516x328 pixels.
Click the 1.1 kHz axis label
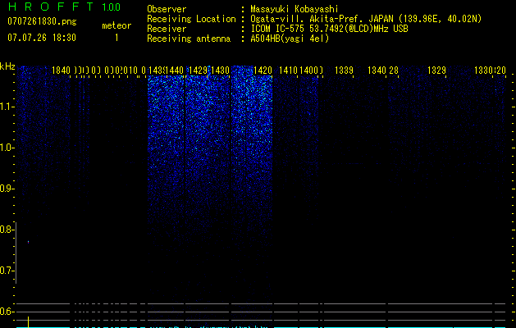[x=7, y=107]
